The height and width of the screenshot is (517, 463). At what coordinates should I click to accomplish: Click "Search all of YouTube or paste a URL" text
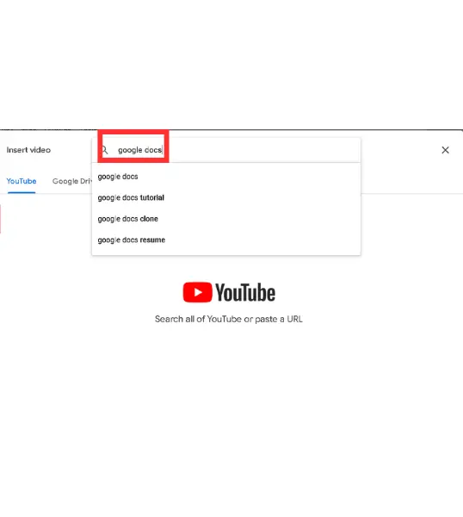click(229, 319)
